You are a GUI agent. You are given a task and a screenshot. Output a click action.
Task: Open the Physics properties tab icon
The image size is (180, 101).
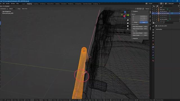153,52
